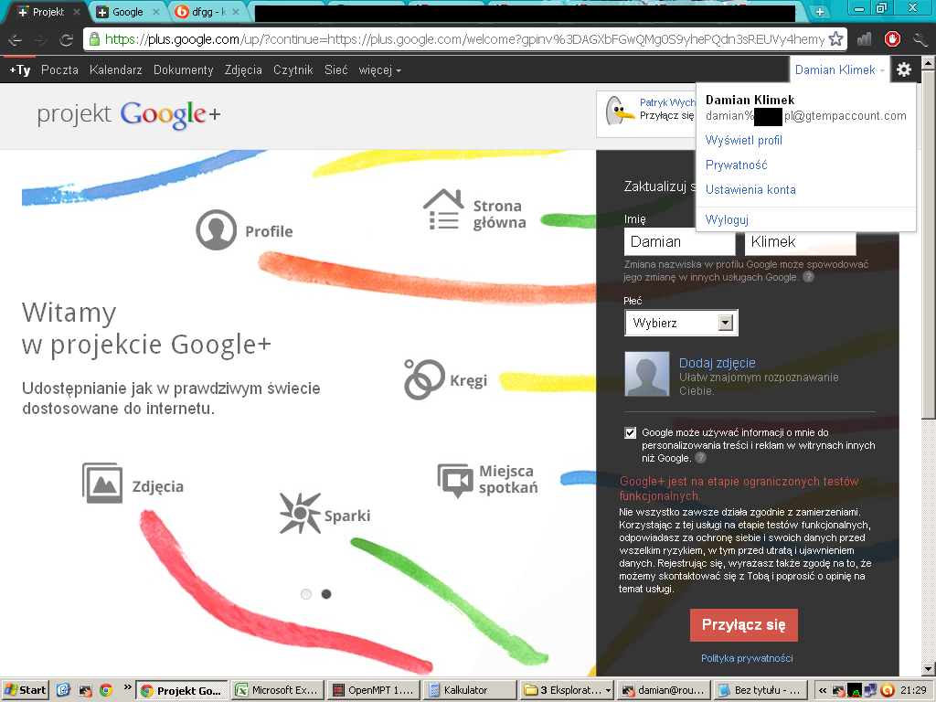Click the Zdjęcia picture icon
This screenshot has height=702, width=936.
pyautogui.click(x=102, y=483)
